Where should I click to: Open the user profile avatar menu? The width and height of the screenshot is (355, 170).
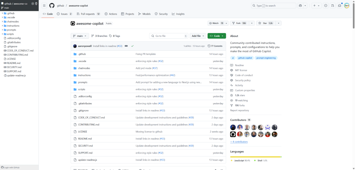(347, 6)
